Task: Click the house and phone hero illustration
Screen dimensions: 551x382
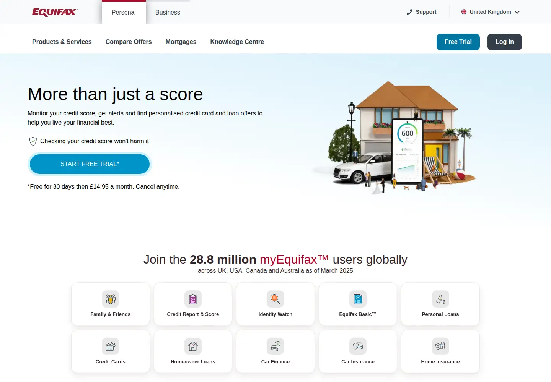Action: [x=394, y=138]
